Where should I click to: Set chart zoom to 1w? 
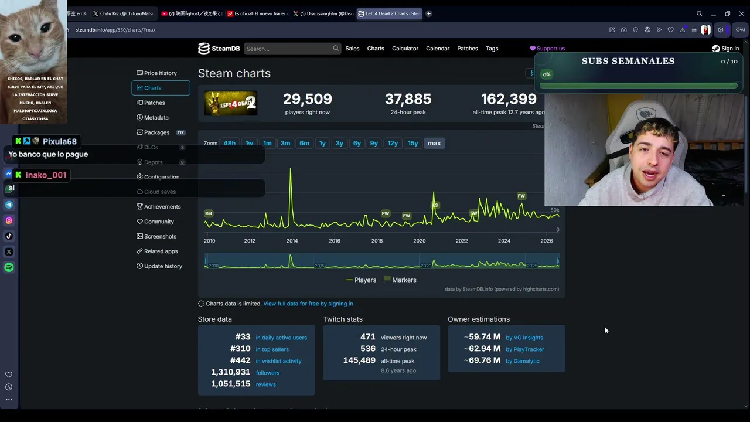click(249, 143)
